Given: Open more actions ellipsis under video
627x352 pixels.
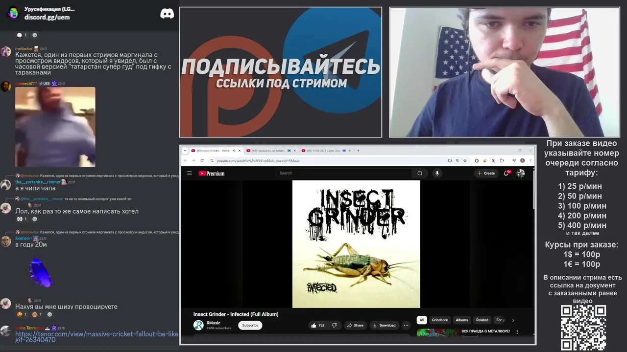Looking at the screenshot, I should pos(406,325).
